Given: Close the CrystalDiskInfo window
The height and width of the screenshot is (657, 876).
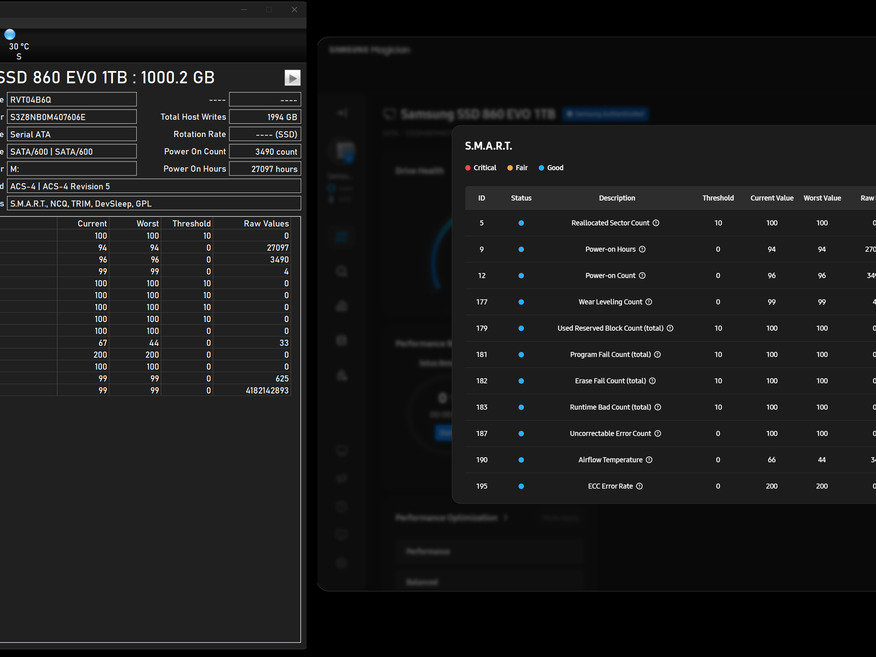Looking at the screenshot, I should coord(294,9).
